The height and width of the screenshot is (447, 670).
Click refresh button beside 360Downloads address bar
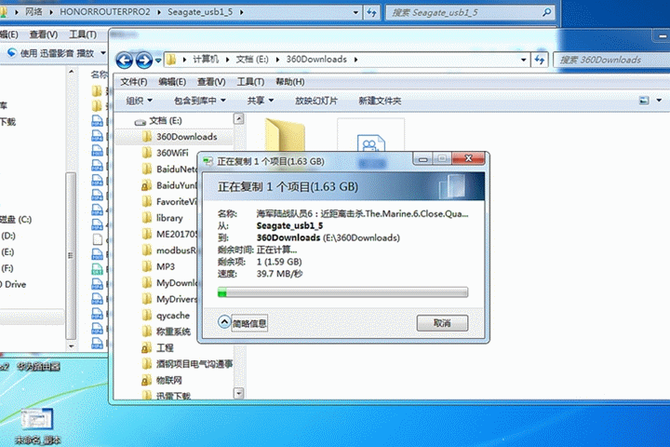pos(540,60)
